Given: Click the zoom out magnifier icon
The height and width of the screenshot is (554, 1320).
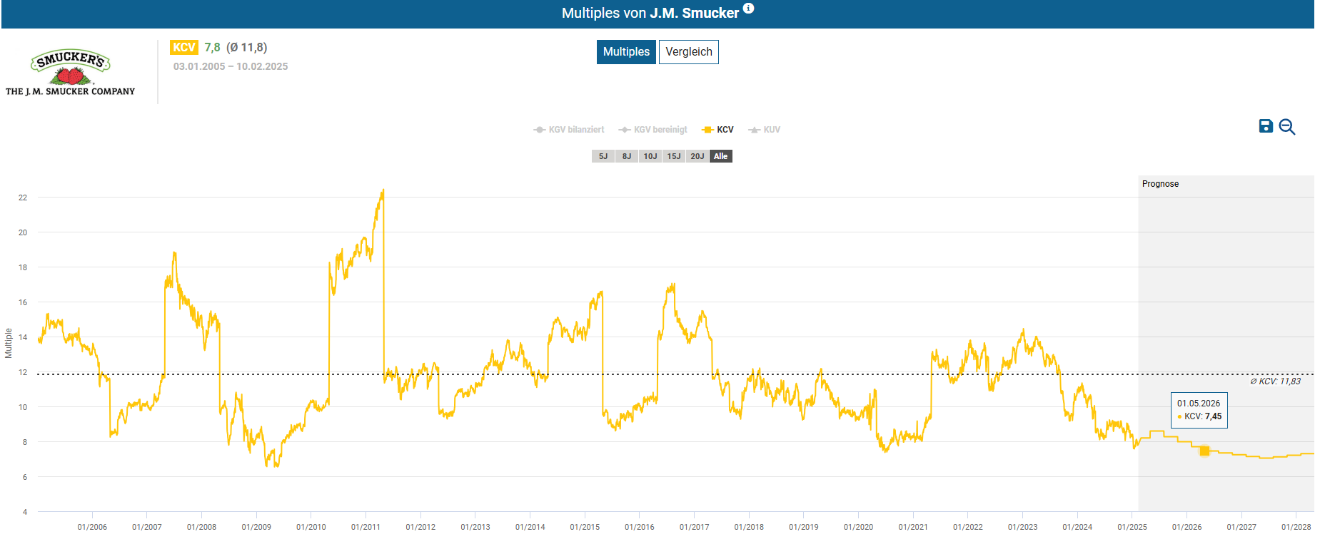Looking at the screenshot, I should tap(1287, 127).
